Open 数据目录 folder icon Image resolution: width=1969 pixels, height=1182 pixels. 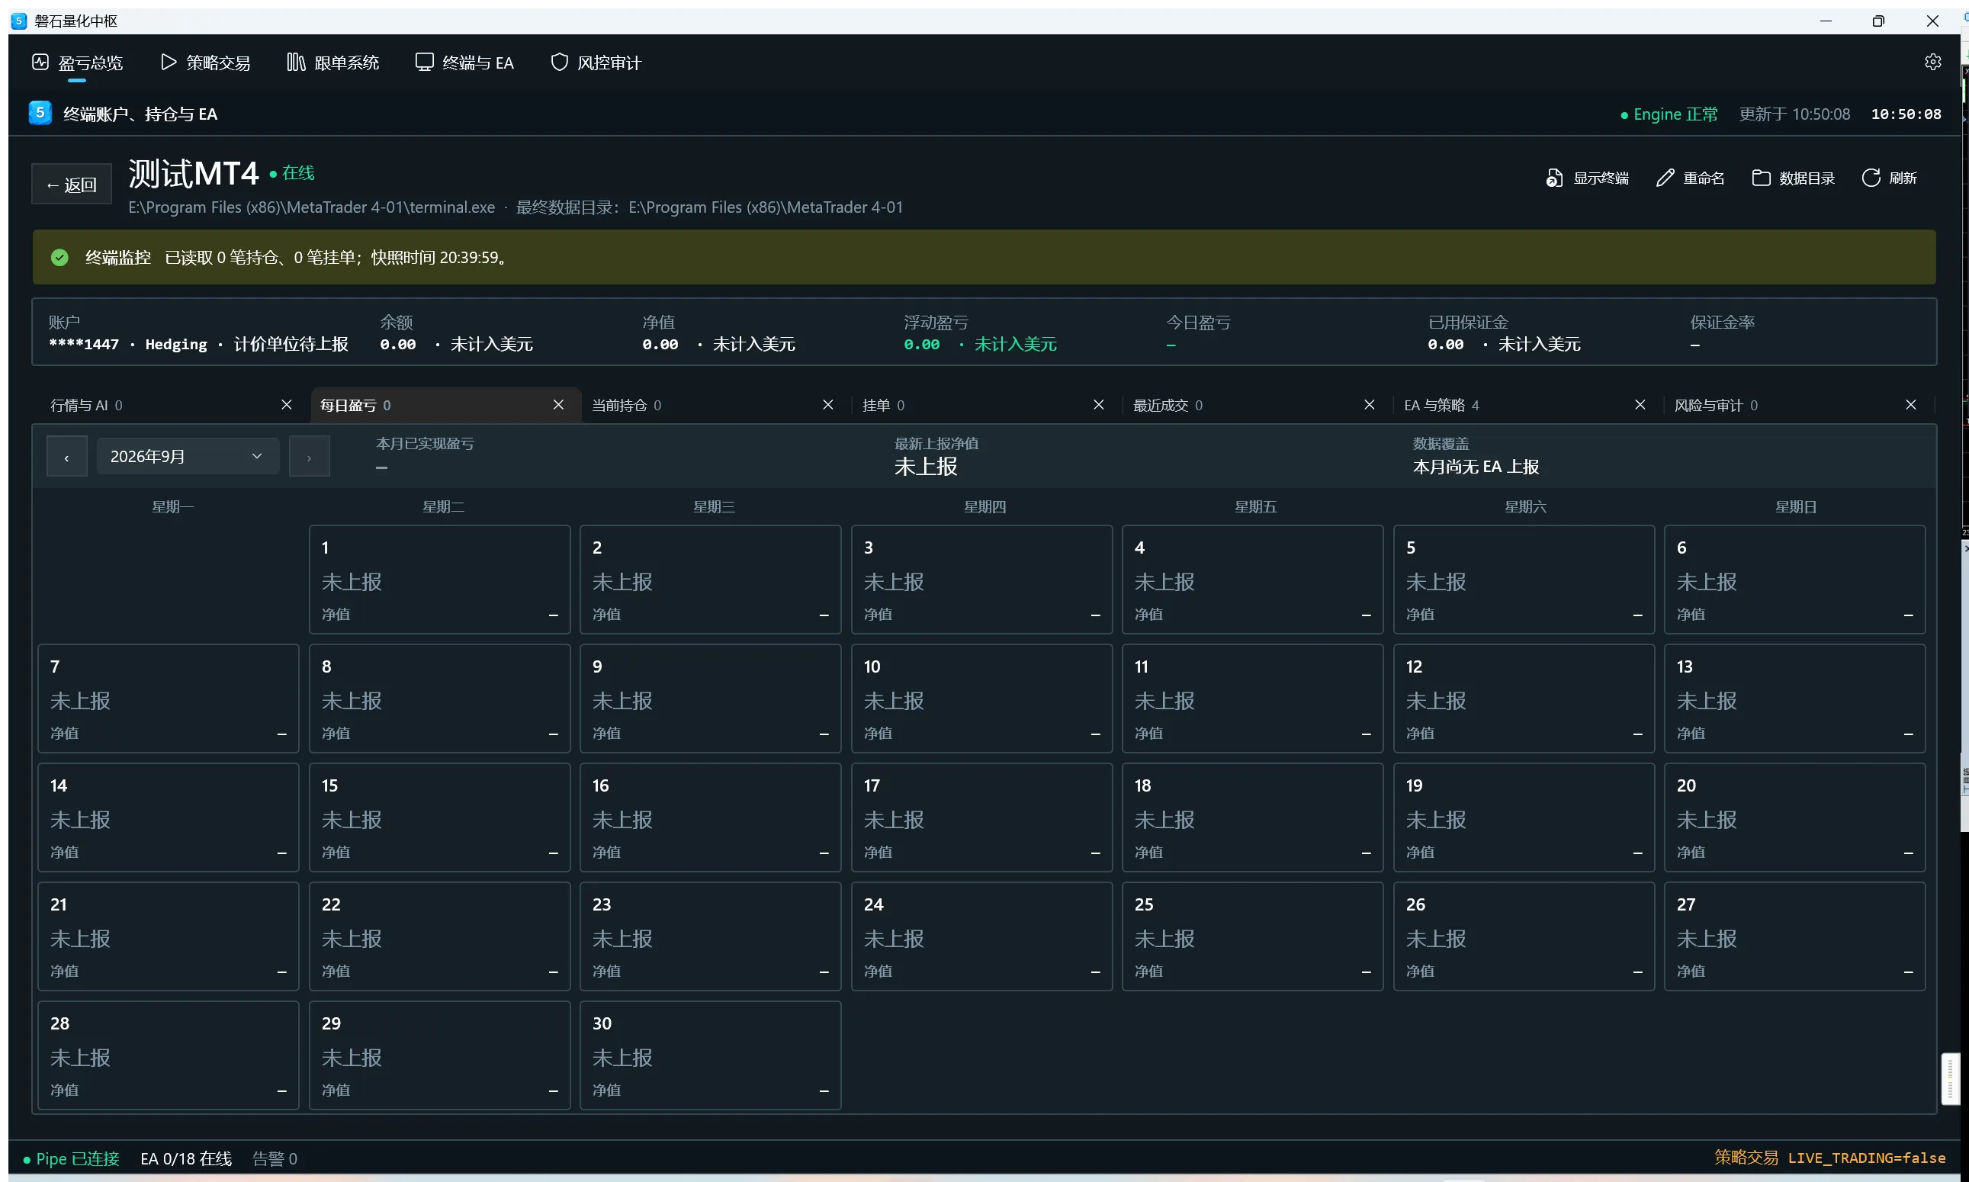(x=1760, y=178)
